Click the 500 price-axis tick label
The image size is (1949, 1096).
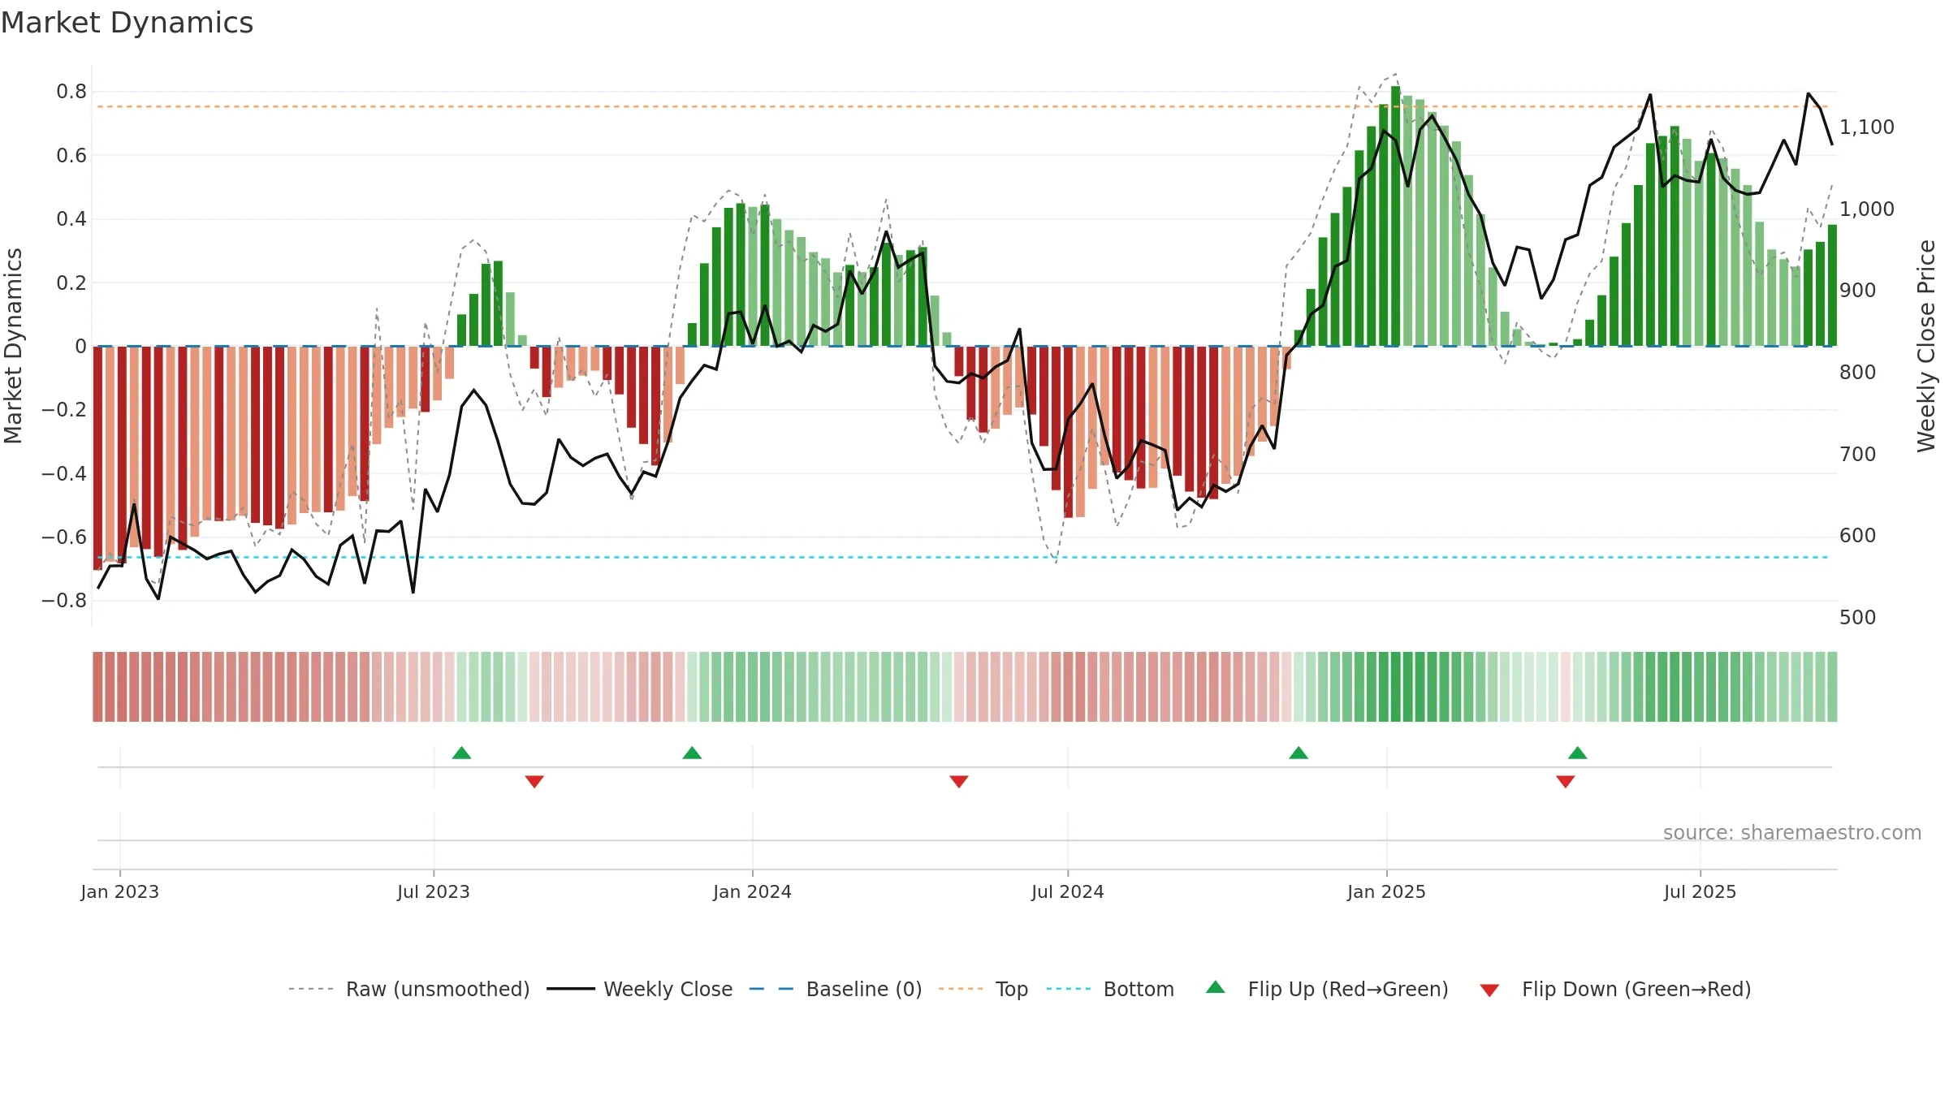(x=1858, y=618)
